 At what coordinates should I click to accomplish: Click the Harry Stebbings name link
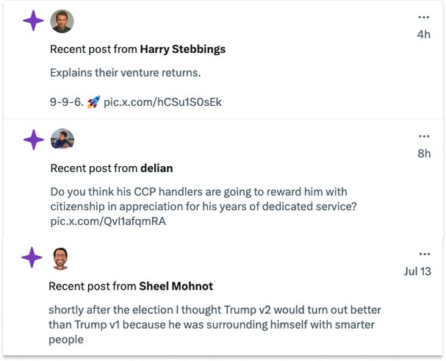(183, 49)
